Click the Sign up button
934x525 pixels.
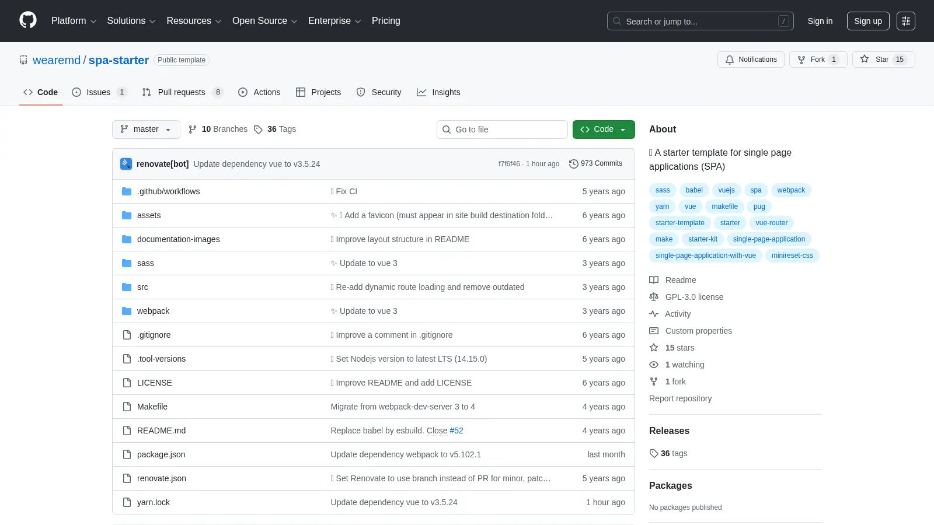point(868,21)
